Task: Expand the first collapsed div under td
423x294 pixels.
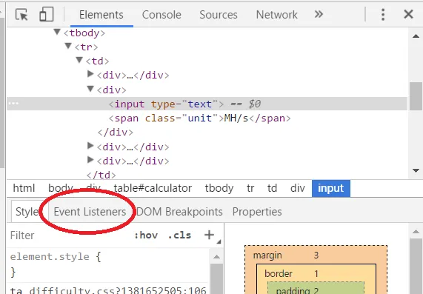Action: (90, 74)
